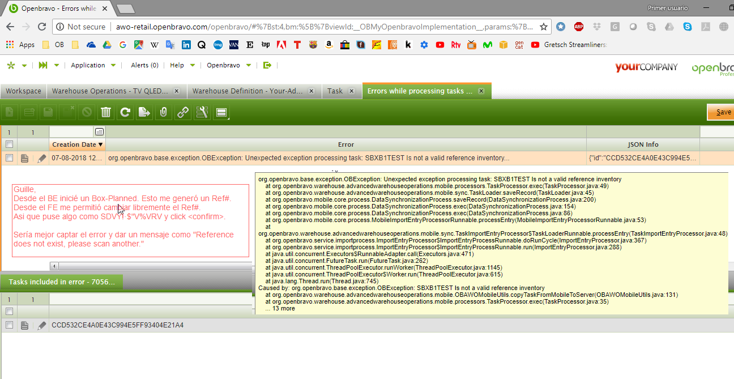Screen dimensions: 734x379
Task: Open the wrench customize view icon
Action: point(202,112)
